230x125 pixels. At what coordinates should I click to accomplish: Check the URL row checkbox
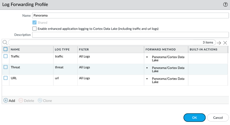pos(6,78)
